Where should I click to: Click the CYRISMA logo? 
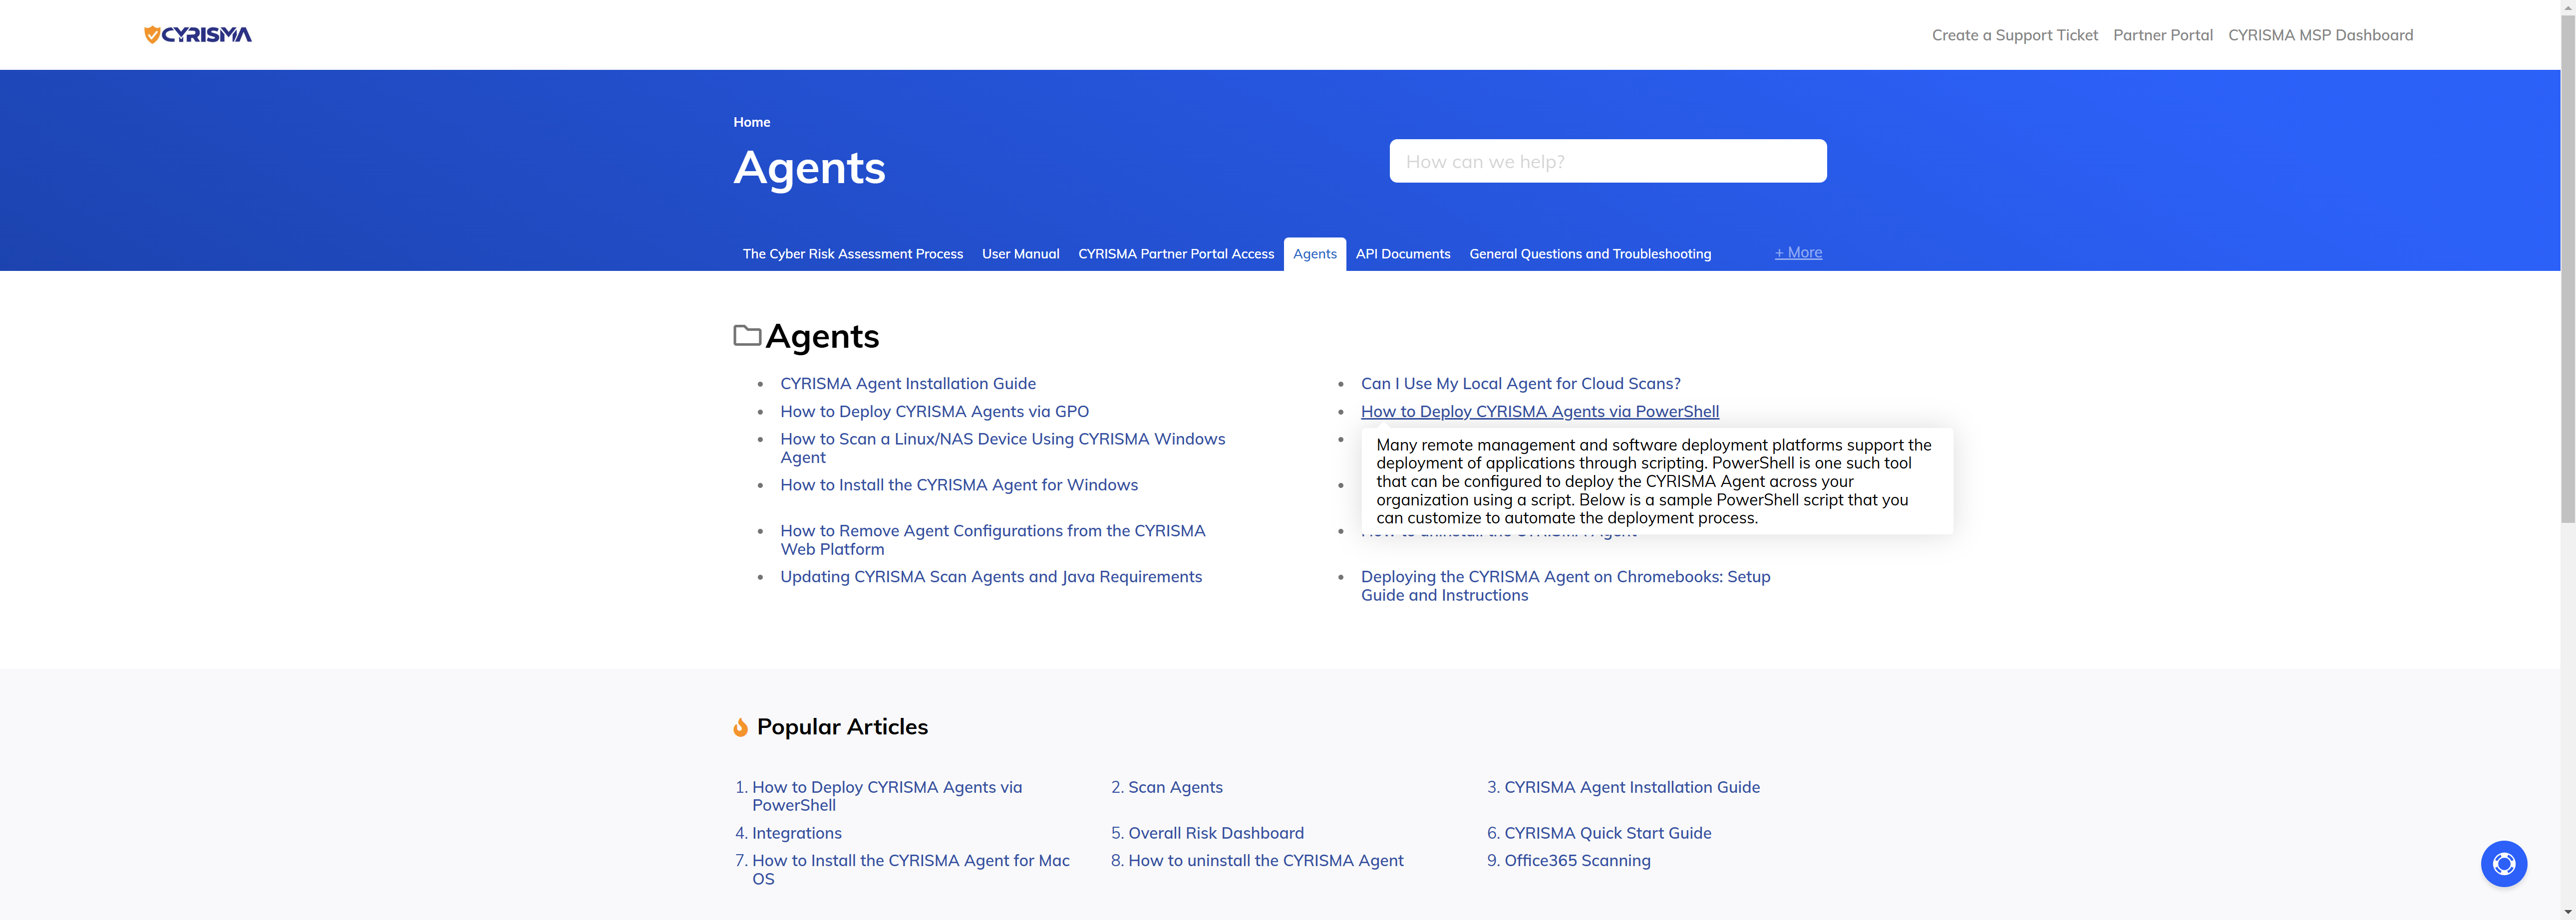(x=198, y=35)
